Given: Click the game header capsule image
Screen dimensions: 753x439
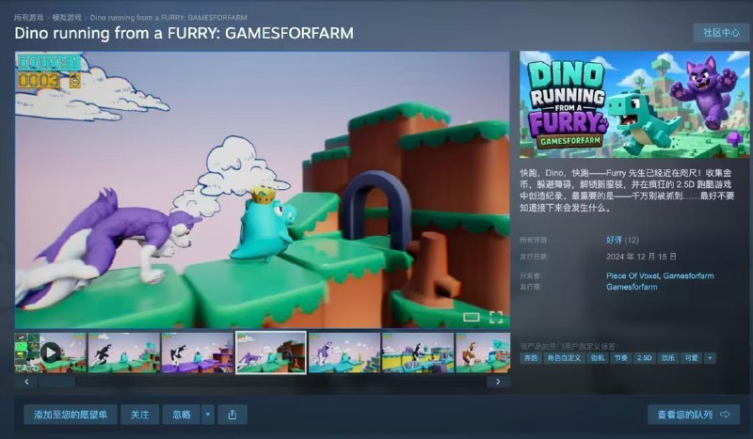Looking at the screenshot, I should [x=634, y=104].
